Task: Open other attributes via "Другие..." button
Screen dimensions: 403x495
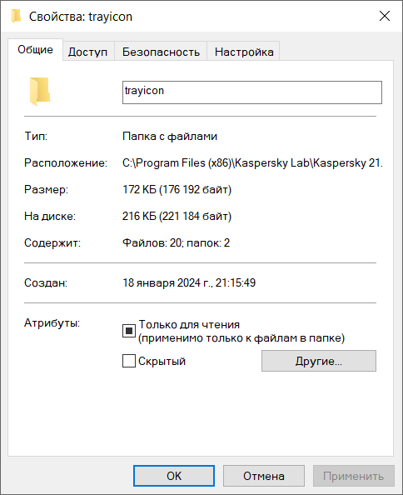Action: point(319,361)
